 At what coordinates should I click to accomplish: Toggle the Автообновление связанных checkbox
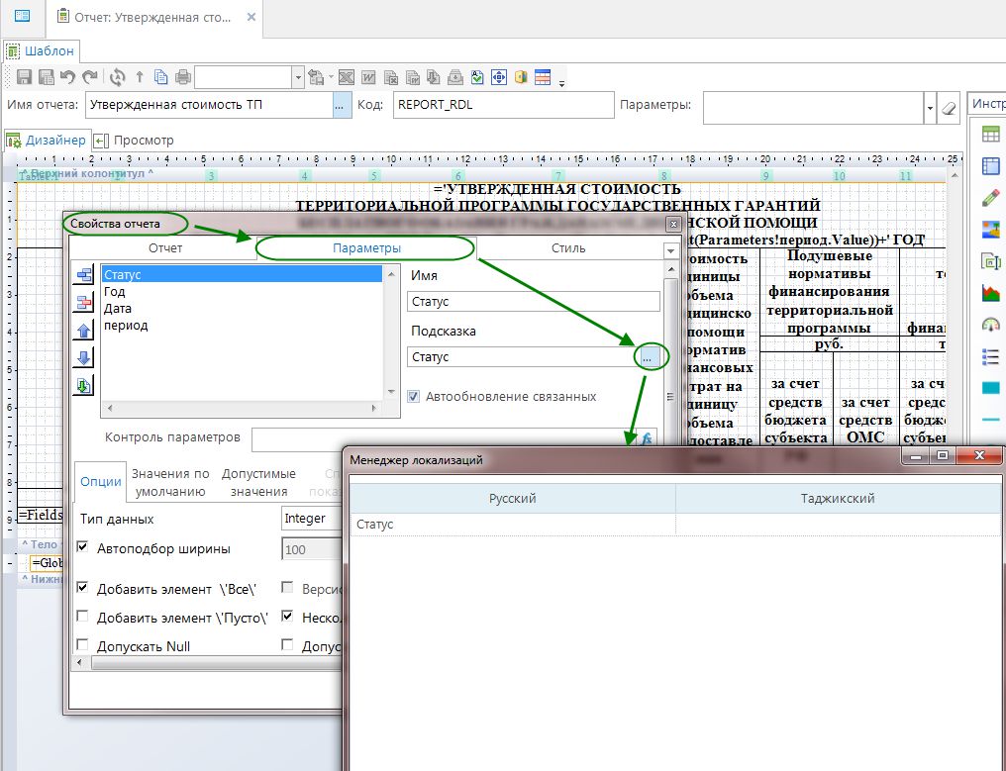click(x=414, y=396)
